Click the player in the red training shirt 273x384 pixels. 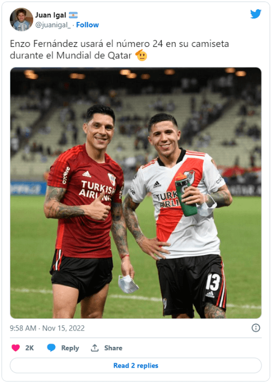tap(88, 211)
